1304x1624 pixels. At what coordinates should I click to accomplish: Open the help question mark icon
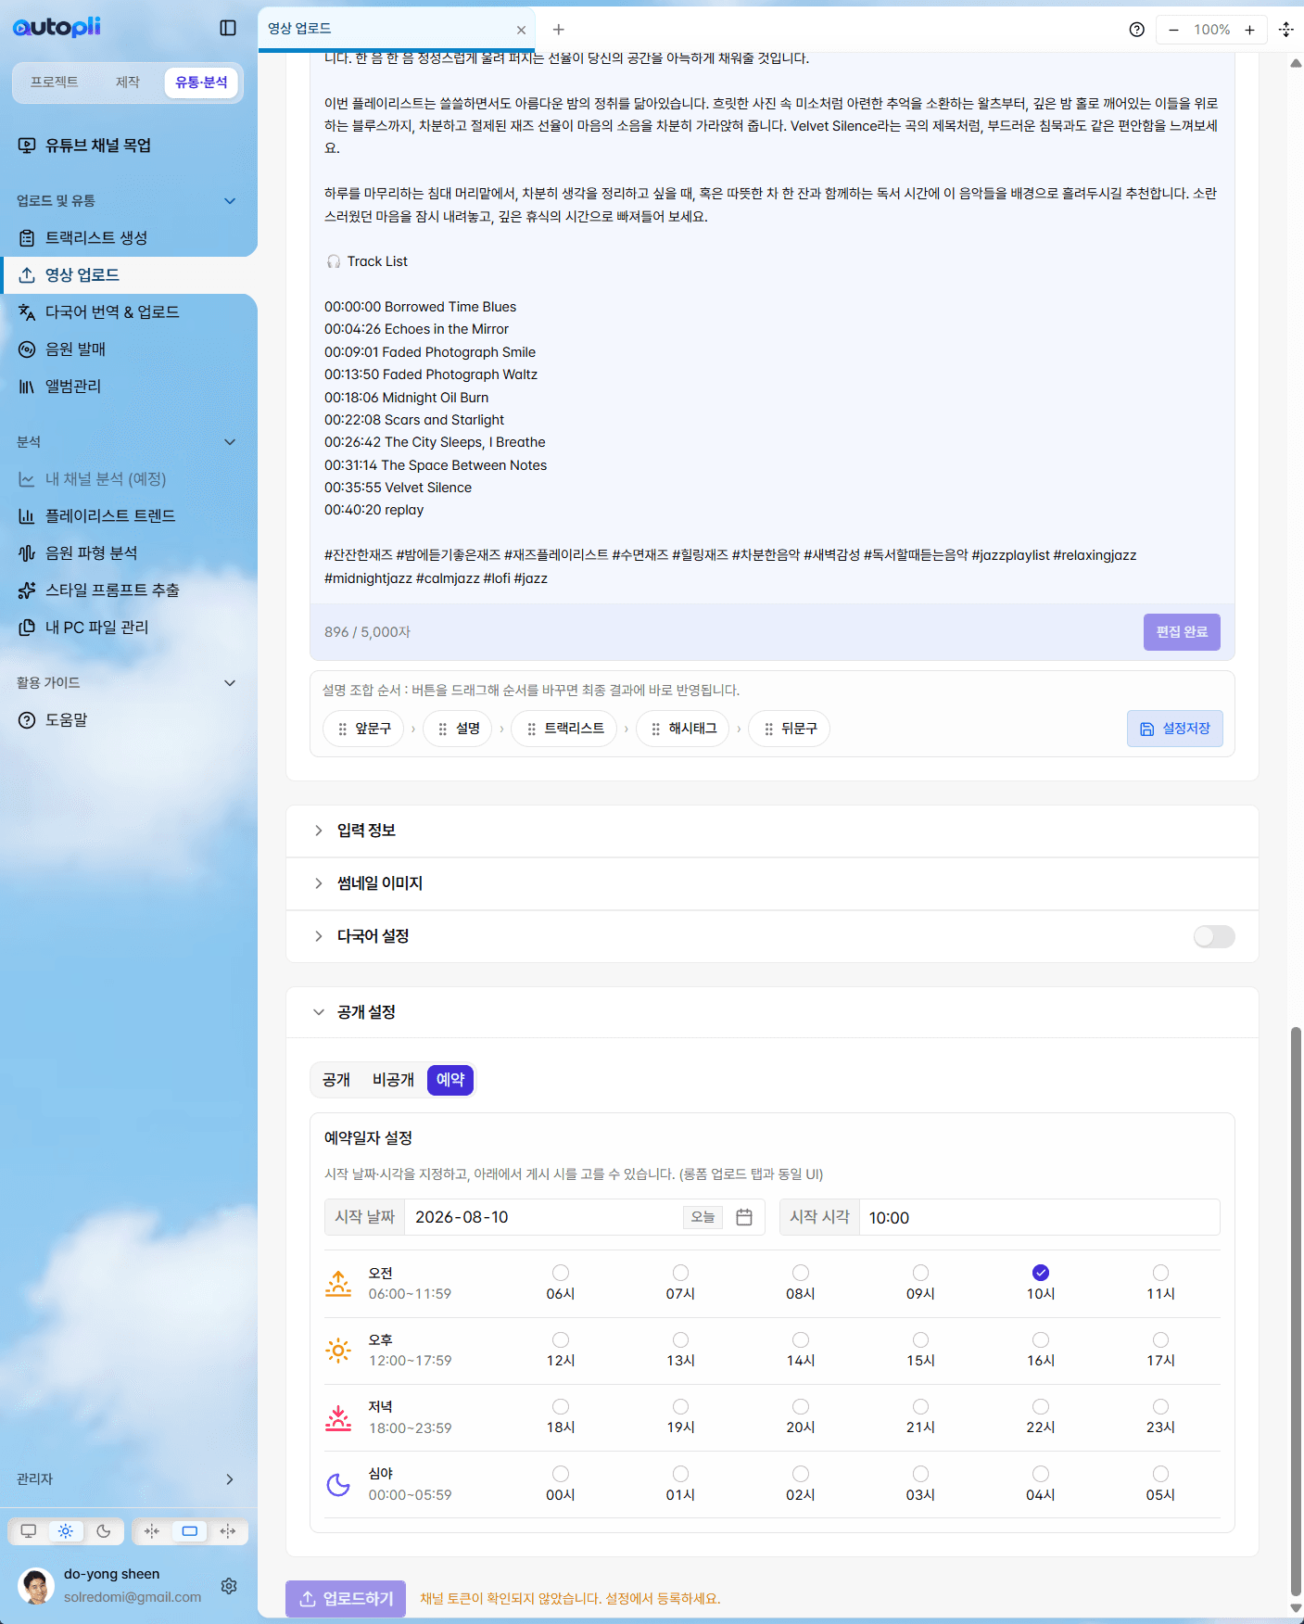pos(1137,30)
